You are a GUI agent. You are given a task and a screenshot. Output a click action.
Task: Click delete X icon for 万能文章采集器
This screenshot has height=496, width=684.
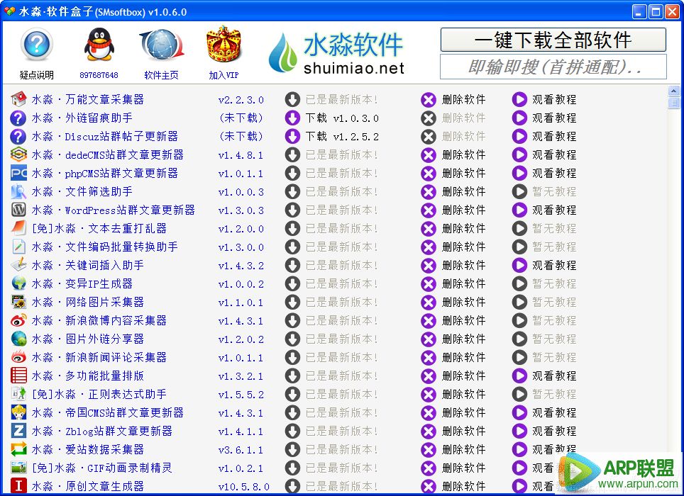point(429,99)
